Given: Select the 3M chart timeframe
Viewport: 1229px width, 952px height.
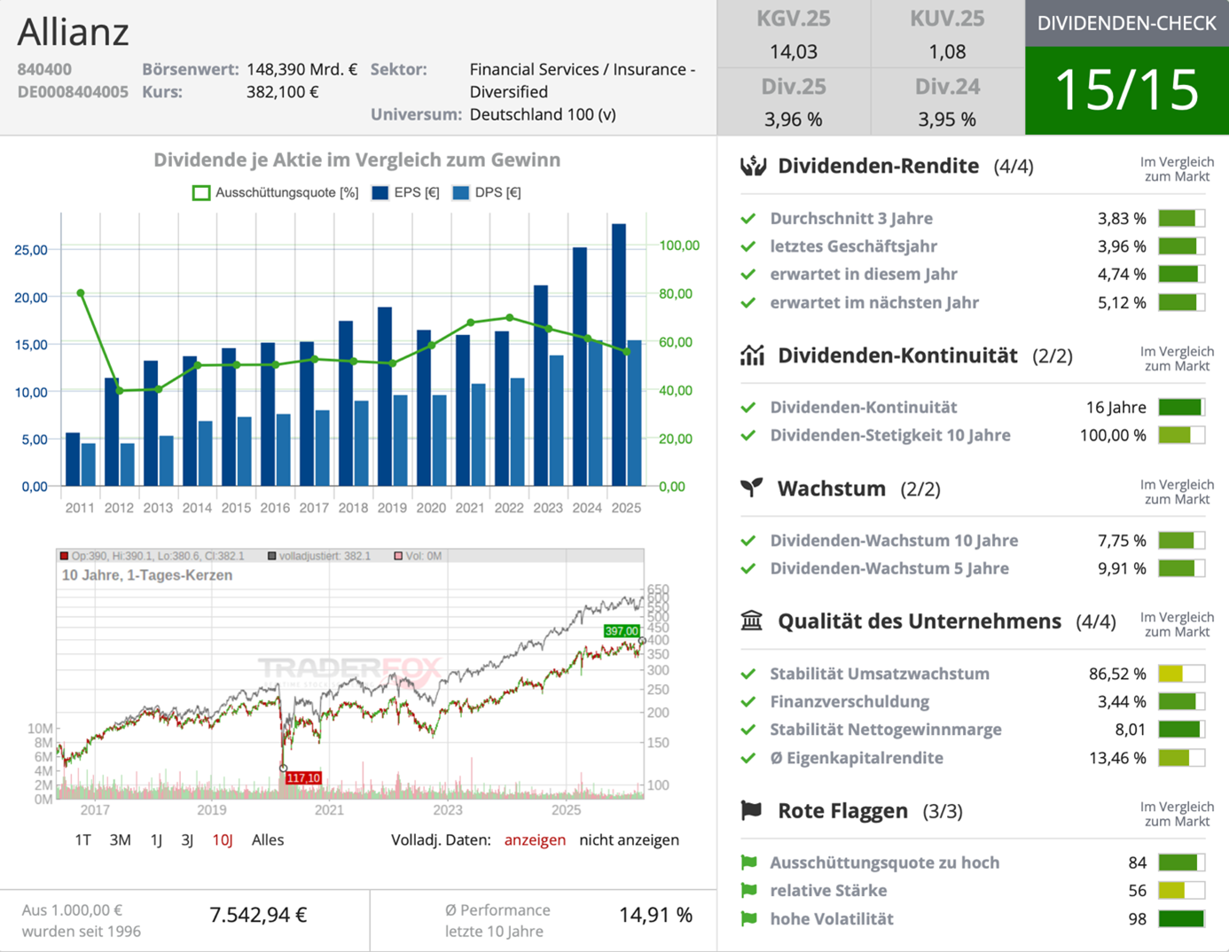Looking at the screenshot, I should click(120, 839).
